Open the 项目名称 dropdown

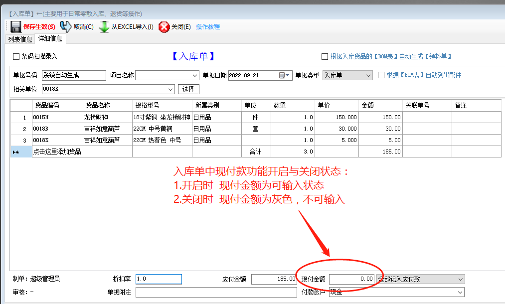[x=195, y=75]
